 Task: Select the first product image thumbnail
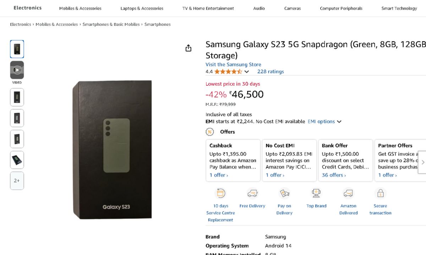tap(17, 49)
